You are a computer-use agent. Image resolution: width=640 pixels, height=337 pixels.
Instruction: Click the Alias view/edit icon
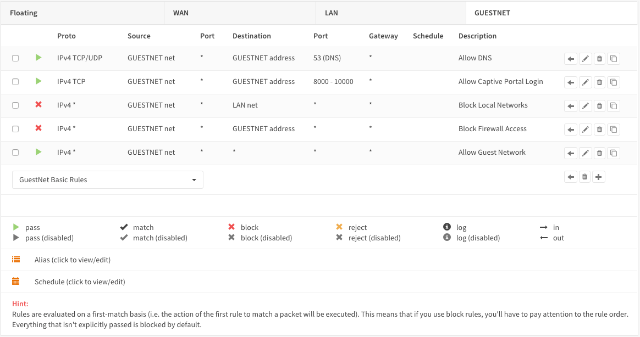16,260
